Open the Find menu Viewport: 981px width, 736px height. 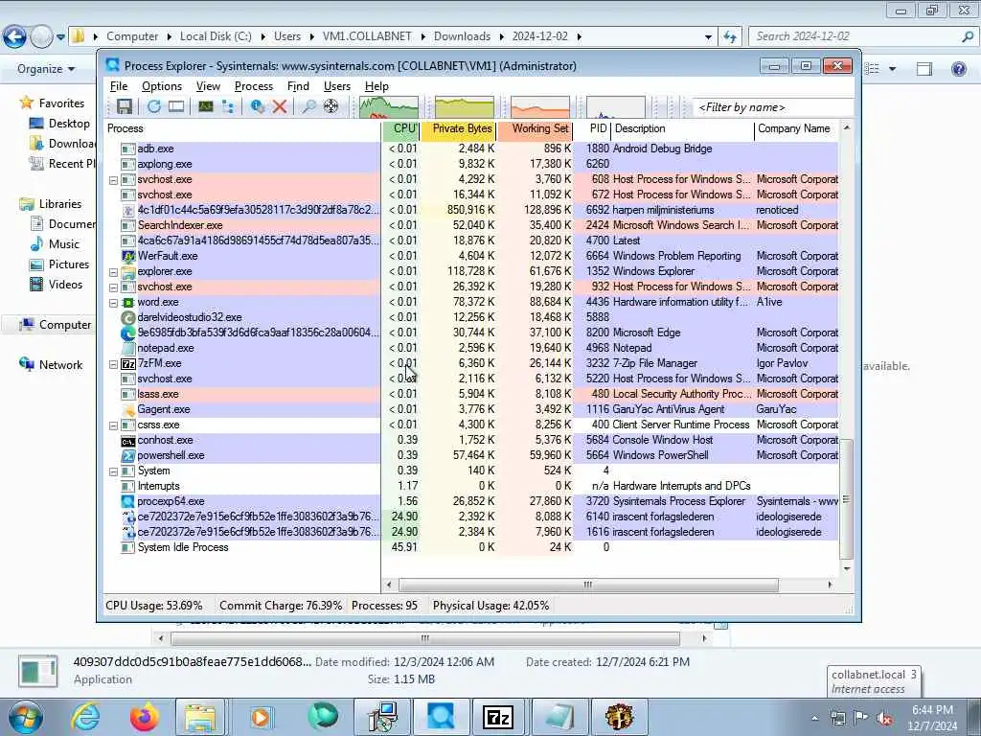[298, 86]
